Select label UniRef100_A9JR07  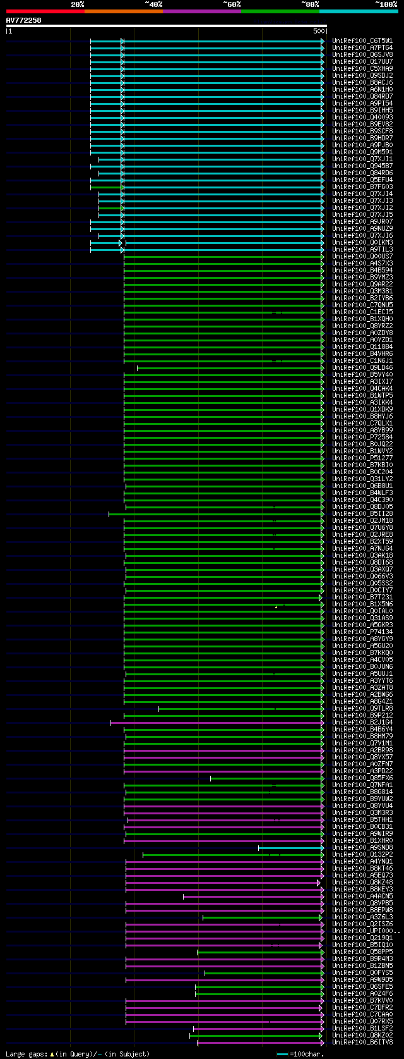click(x=362, y=221)
